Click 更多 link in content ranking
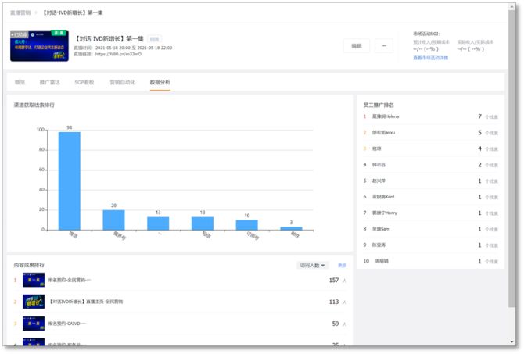Viewport: 524px width, 354px height. (342, 266)
